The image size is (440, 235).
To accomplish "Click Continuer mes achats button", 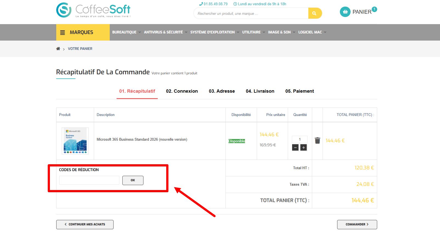I will pos(85,224).
